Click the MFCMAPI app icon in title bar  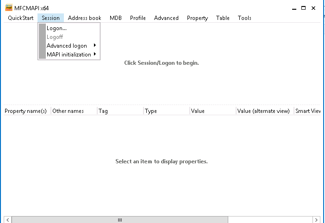9,8
